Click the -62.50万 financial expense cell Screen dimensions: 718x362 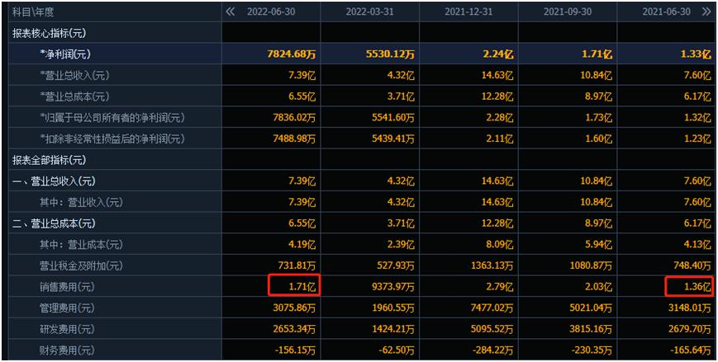395,350
